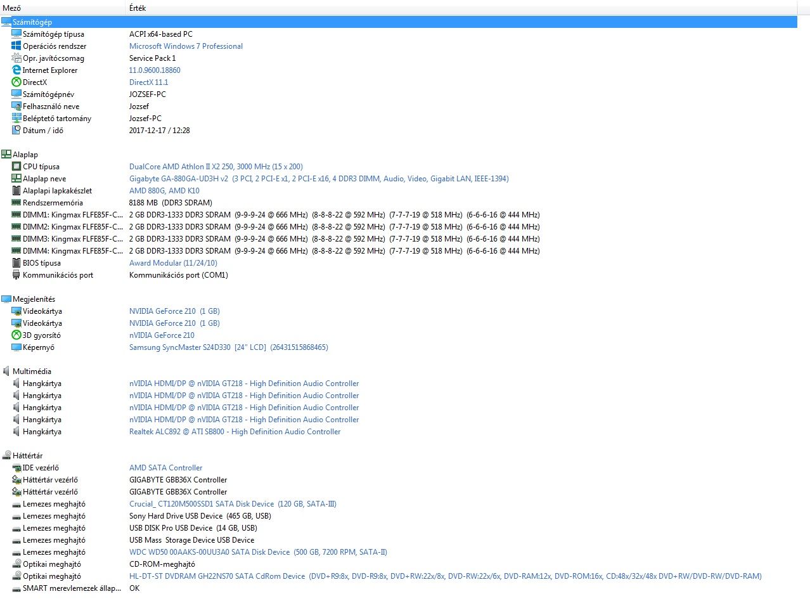Click the Windows logo icon beside Operációs rendszer
This screenshot has height=601, width=810.
coord(16,46)
